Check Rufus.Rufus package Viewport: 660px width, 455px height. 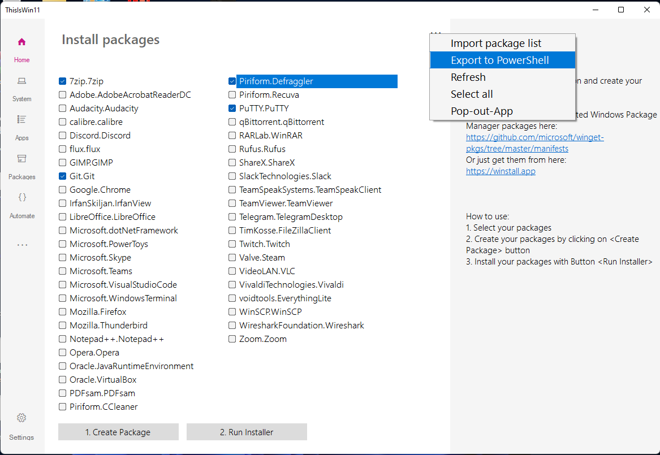(232, 149)
